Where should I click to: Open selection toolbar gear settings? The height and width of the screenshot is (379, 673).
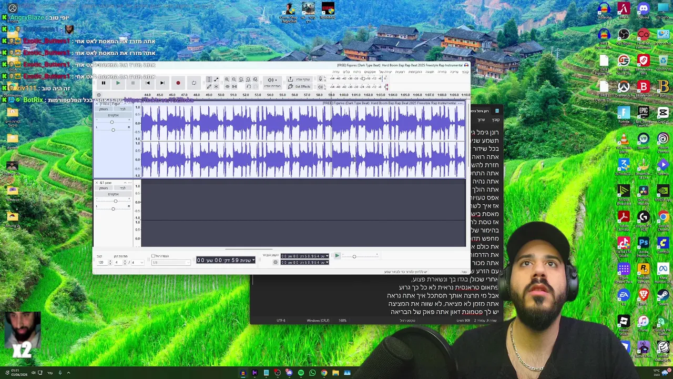click(276, 262)
